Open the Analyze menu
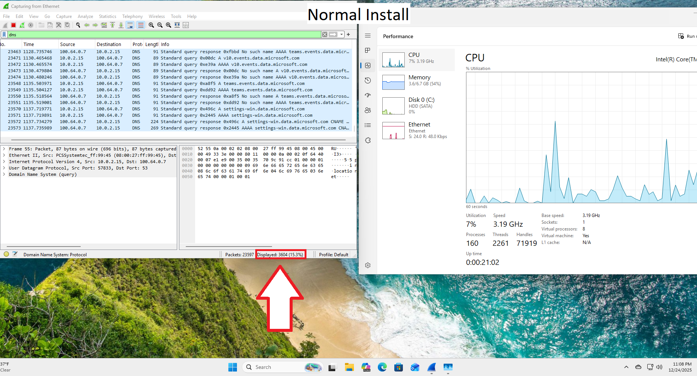Viewport: 697px width, 376px height. pyautogui.click(x=85, y=16)
